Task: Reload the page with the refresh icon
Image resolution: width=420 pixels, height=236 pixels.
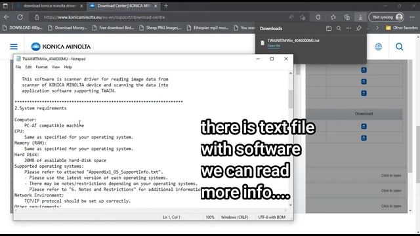Action: [20, 17]
